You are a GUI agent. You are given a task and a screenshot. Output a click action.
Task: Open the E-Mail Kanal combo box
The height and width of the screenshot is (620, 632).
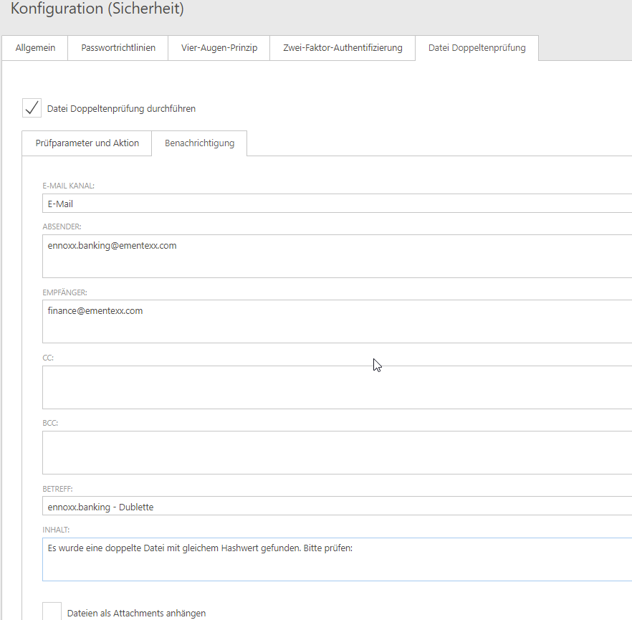pos(337,204)
